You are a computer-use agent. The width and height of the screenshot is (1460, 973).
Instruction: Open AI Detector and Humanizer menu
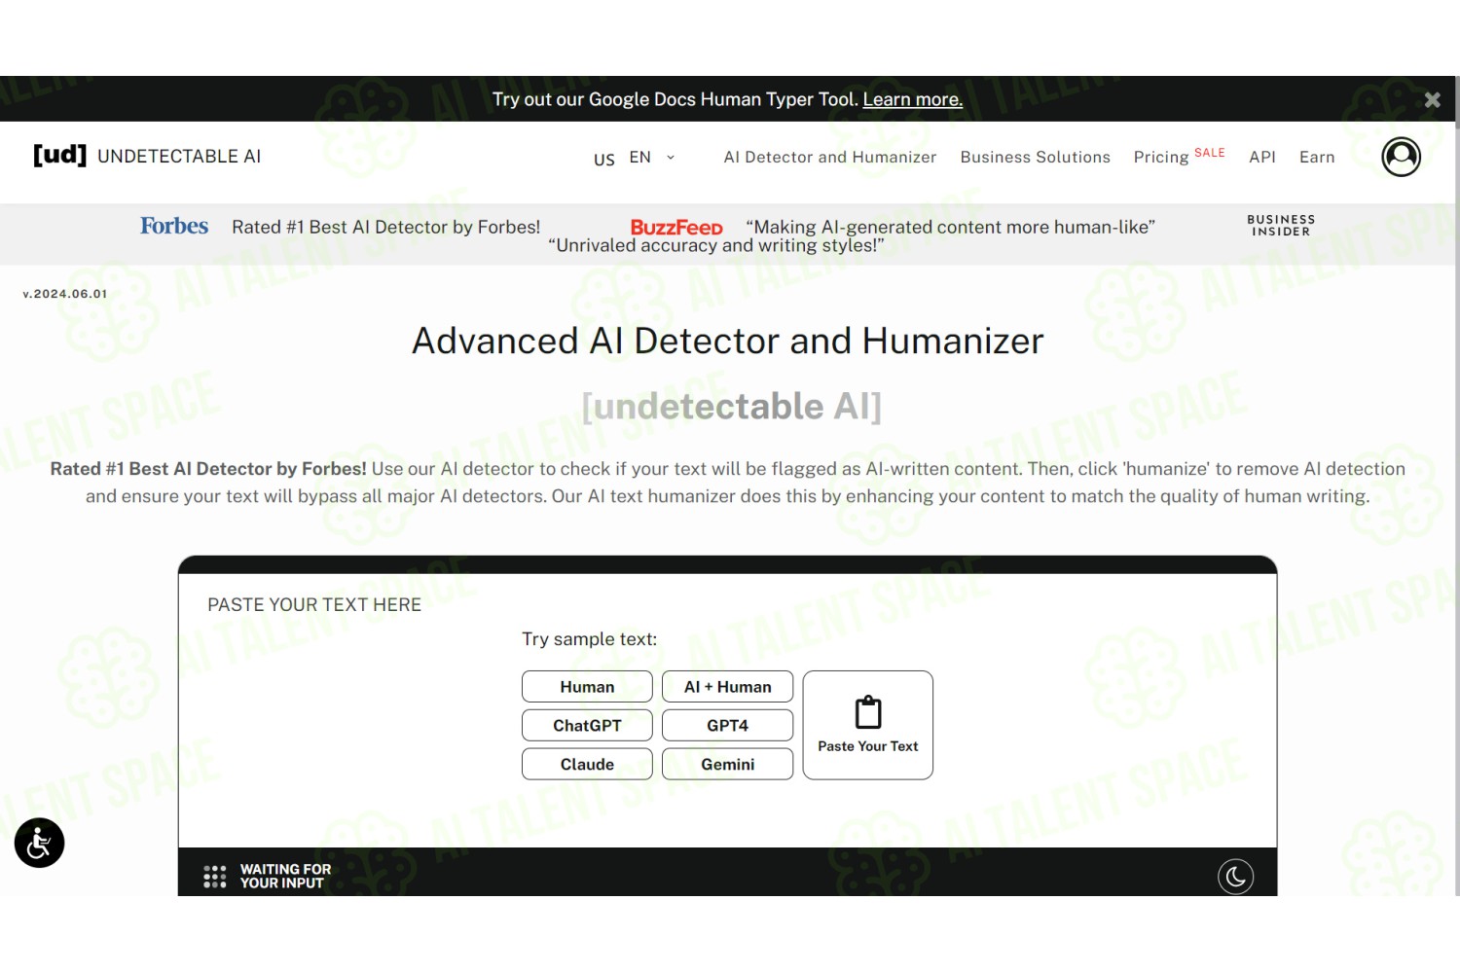pos(829,158)
